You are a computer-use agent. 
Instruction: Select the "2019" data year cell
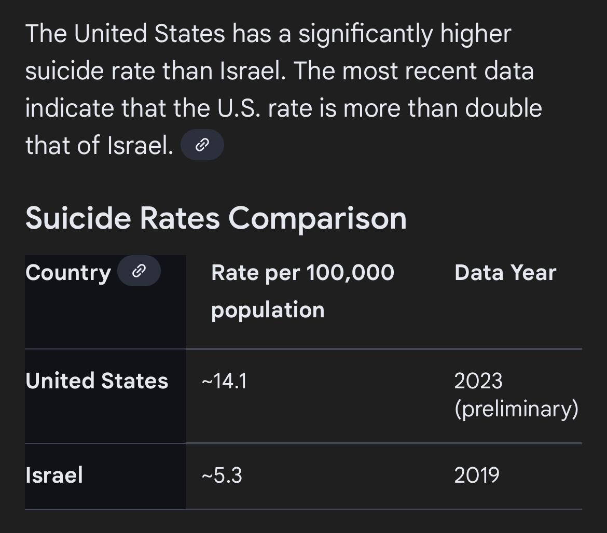(x=477, y=475)
